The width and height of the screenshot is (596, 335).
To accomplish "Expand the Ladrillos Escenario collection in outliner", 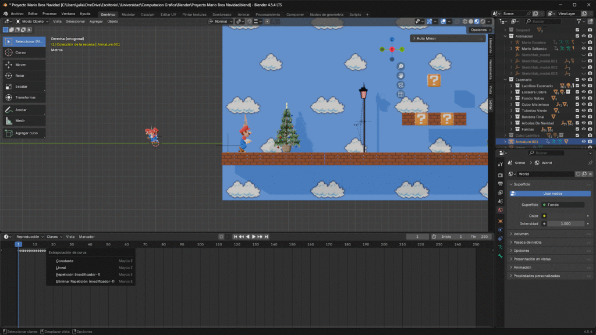I will pyautogui.click(x=511, y=85).
